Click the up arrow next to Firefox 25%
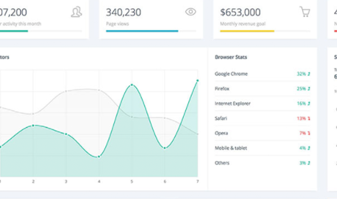The image size is (337, 199). 309,89
